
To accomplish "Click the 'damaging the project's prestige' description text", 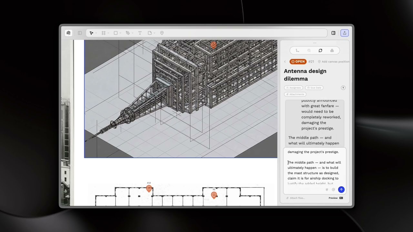I will pyautogui.click(x=317, y=125).
